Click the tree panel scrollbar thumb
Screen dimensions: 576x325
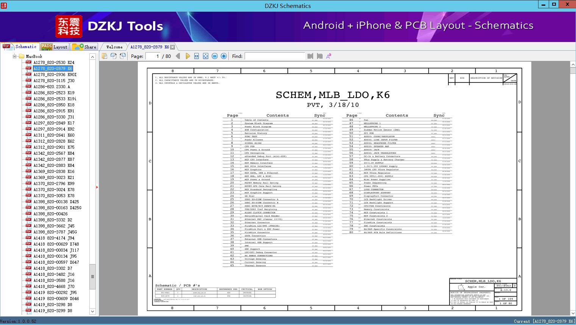tap(92, 276)
